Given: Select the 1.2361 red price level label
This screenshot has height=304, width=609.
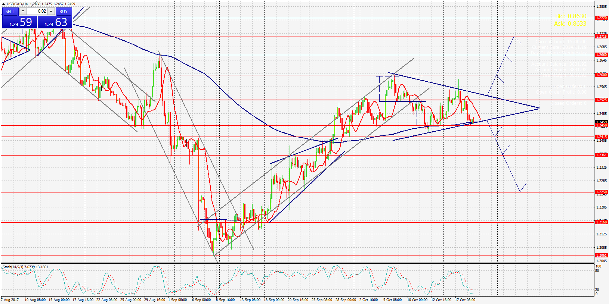Looking at the screenshot, I should pos(601,155).
